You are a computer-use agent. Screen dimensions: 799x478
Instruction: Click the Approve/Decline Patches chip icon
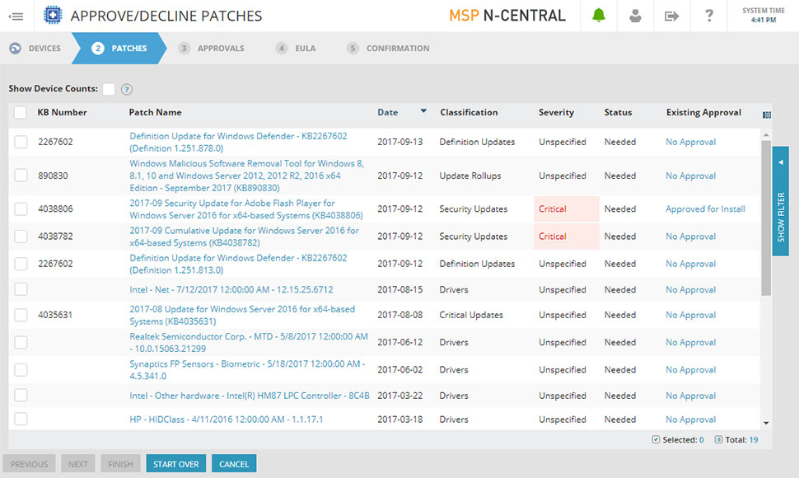[53, 16]
